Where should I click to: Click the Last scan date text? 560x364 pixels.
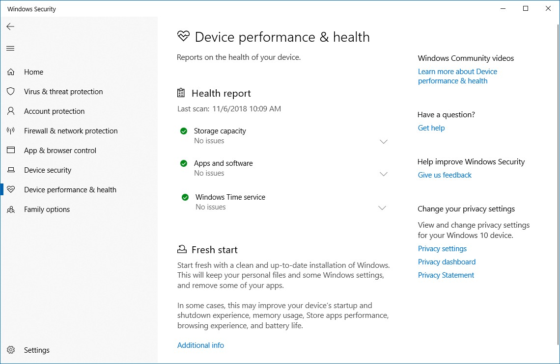(229, 109)
